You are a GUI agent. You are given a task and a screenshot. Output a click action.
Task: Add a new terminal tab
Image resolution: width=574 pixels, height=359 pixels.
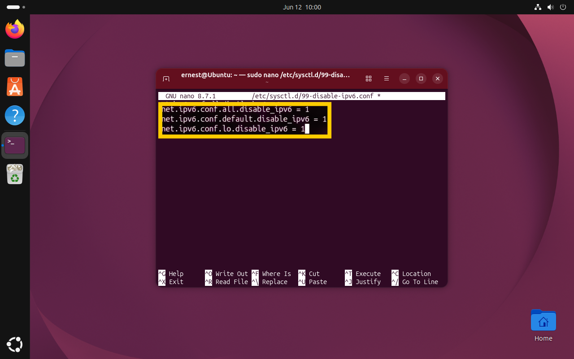166,79
